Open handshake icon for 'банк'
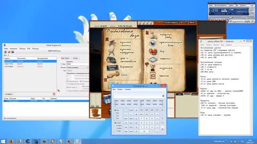257x144 pixels. 113,75
